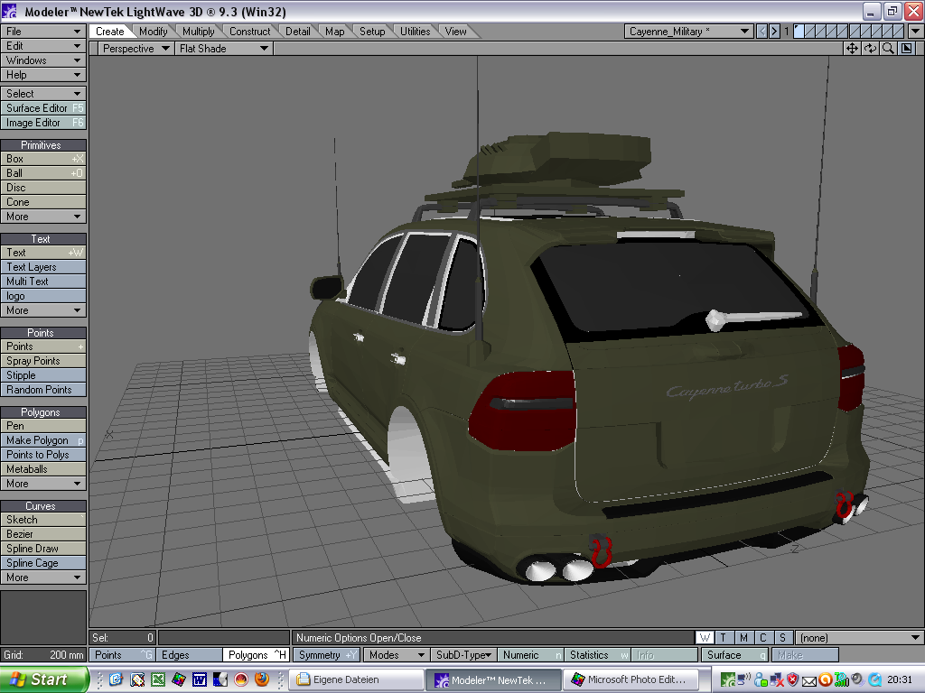Launch Word from quick launch icon
The width and height of the screenshot is (925, 693).
pos(200,679)
